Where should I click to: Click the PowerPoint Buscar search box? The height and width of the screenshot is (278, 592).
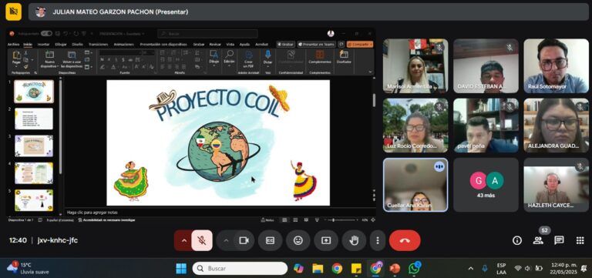207,34
